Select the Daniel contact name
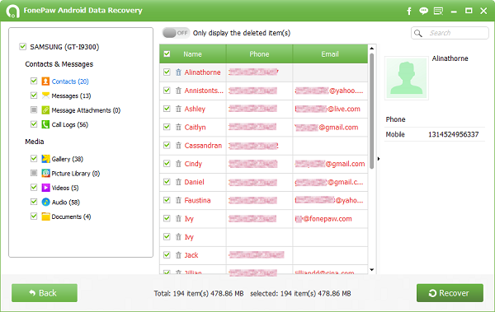This screenshot has width=495, height=312. [194, 182]
